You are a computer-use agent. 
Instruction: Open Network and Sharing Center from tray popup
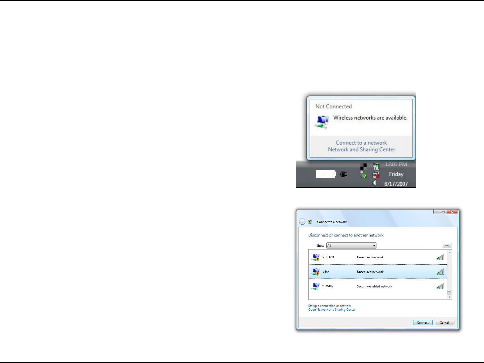coord(361,149)
